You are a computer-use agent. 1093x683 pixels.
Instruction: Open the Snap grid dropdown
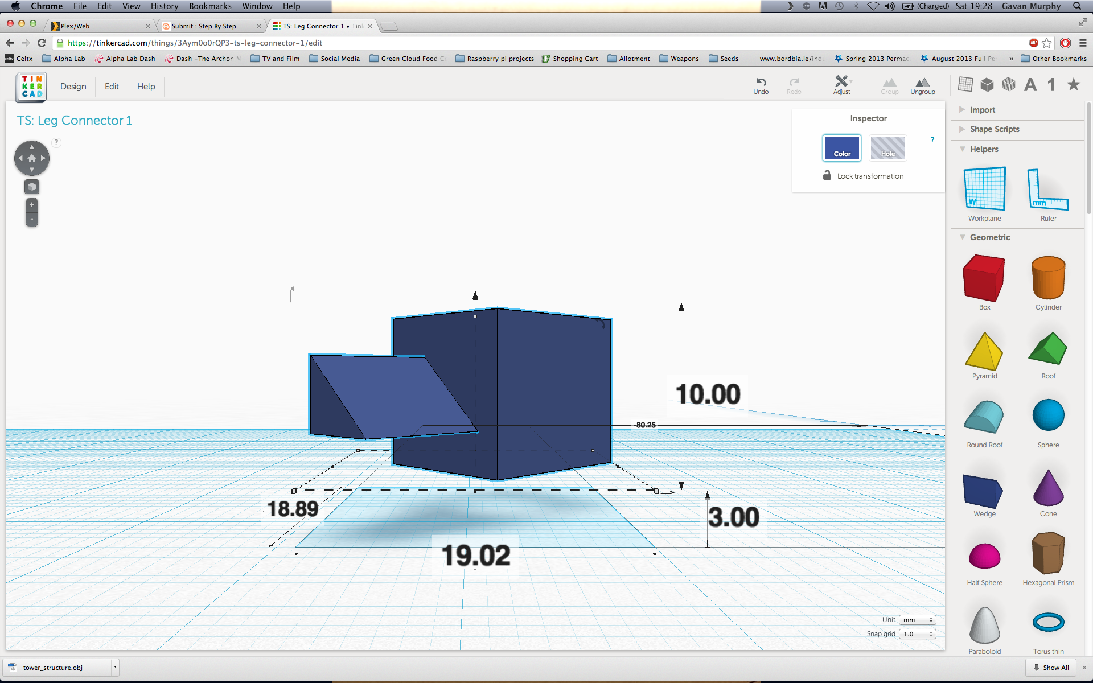917,634
